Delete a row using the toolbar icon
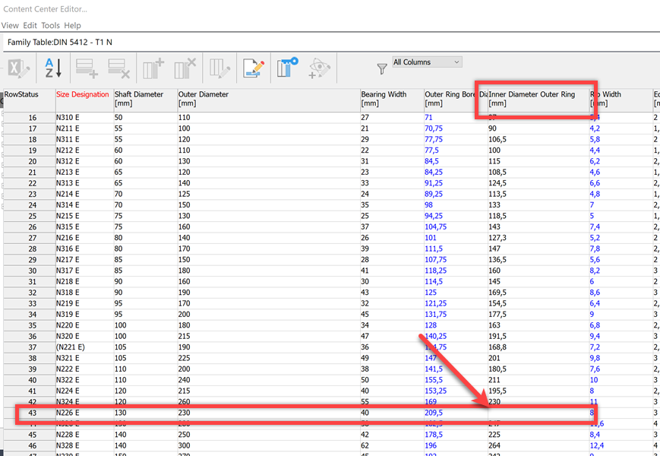This screenshot has height=456, width=660. pos(118,68)
